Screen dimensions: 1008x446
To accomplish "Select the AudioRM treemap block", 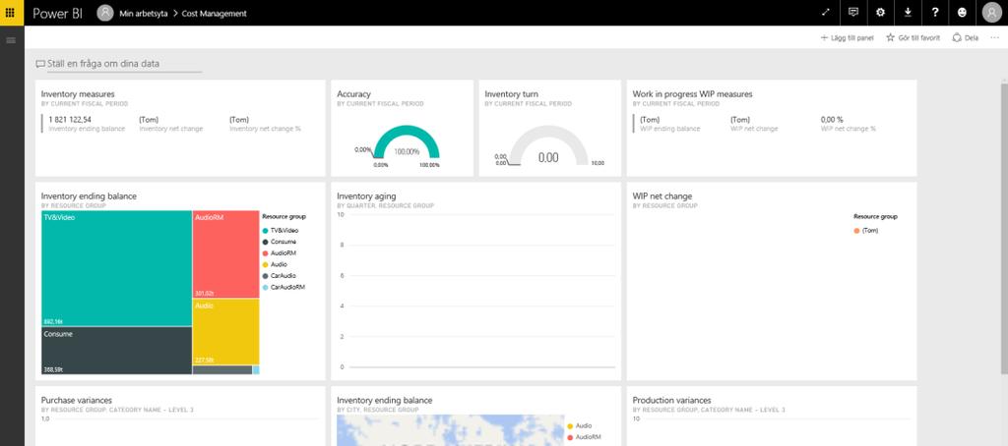I will [225, 254].
